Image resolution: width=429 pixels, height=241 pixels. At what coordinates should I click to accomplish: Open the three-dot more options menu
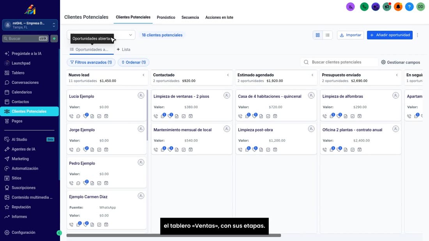click(x=418, y=35)
